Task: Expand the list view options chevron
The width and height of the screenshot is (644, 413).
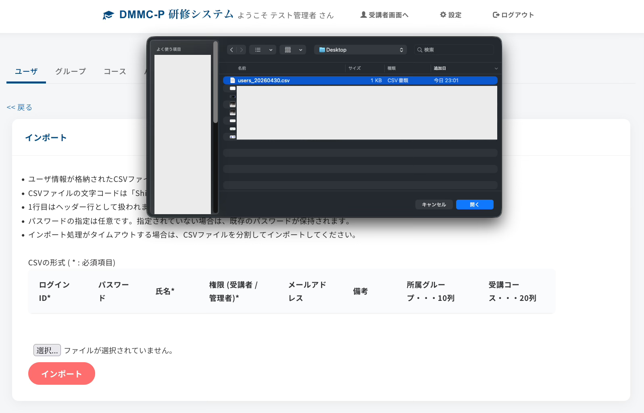Action: [271, 50]
